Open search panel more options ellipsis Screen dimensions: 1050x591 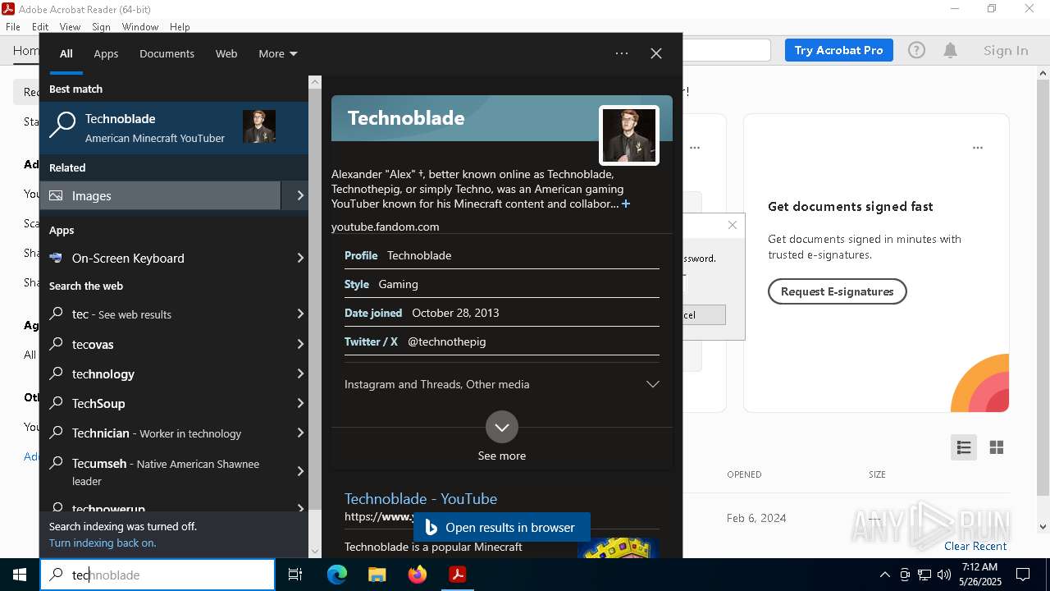click(x=622, y=53)
